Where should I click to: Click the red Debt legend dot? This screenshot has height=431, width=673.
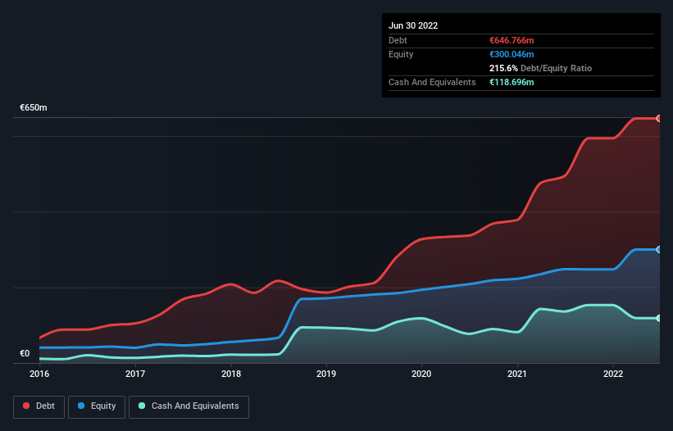point(26,406)
